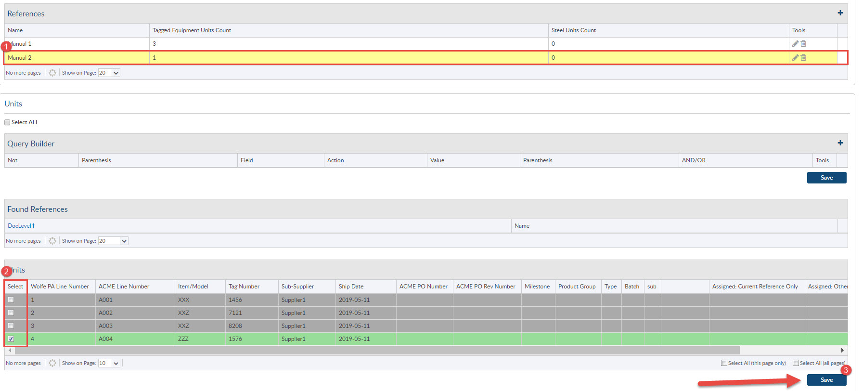
Task: Click the units table right scroll arrow
Action: (x=842, y=350)
